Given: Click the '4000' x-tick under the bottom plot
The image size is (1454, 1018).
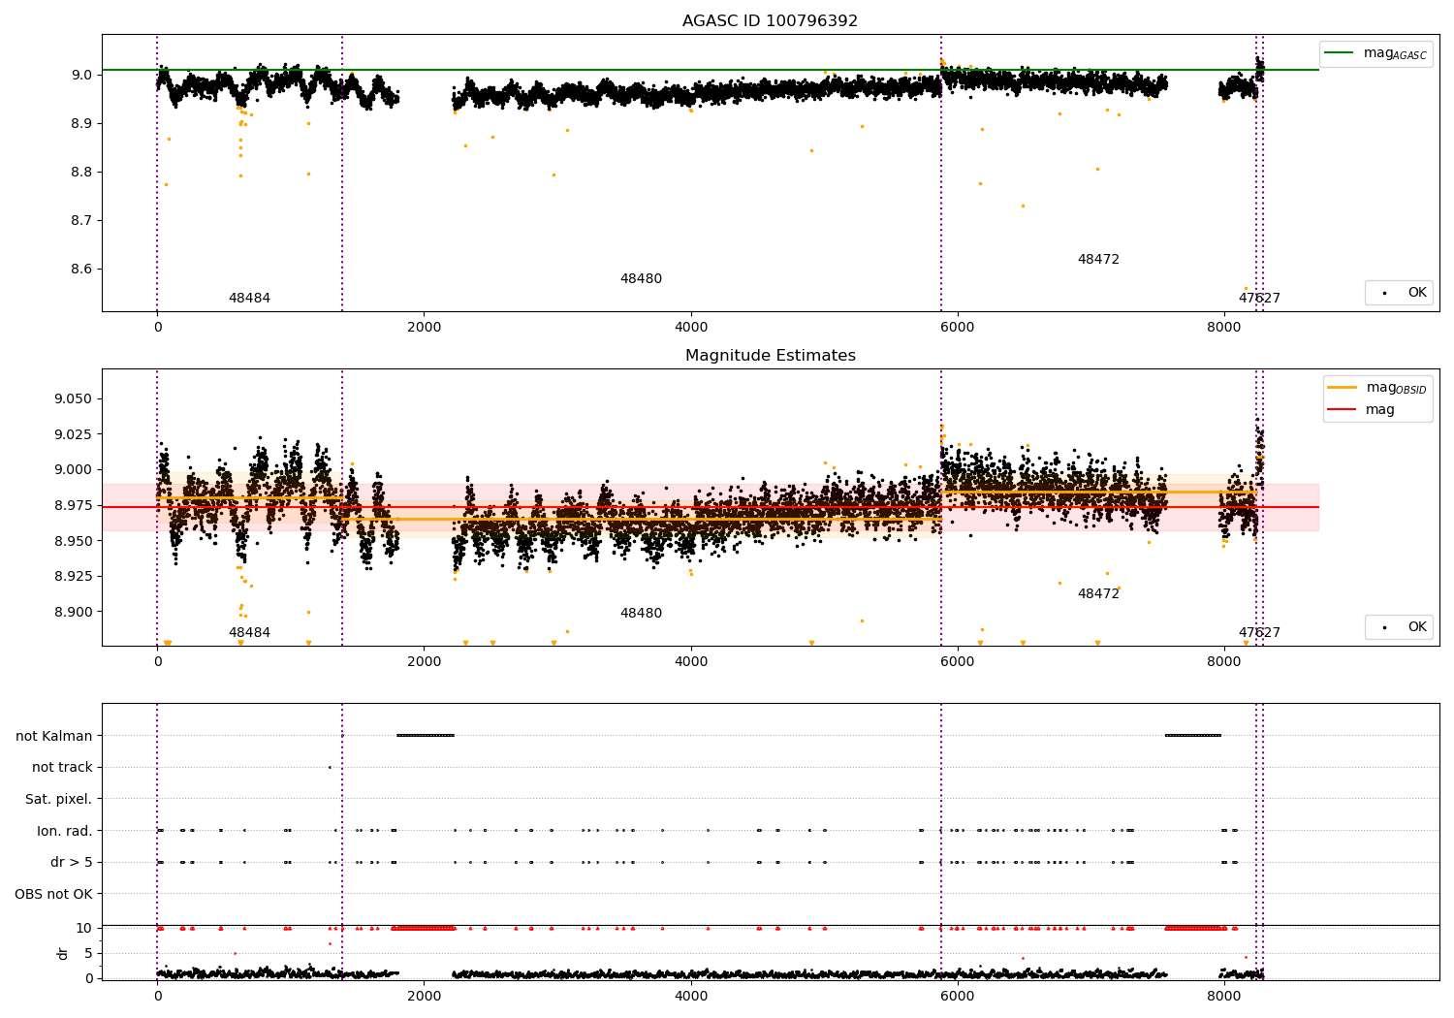Looking at the screenshot, I should point(691,997).
